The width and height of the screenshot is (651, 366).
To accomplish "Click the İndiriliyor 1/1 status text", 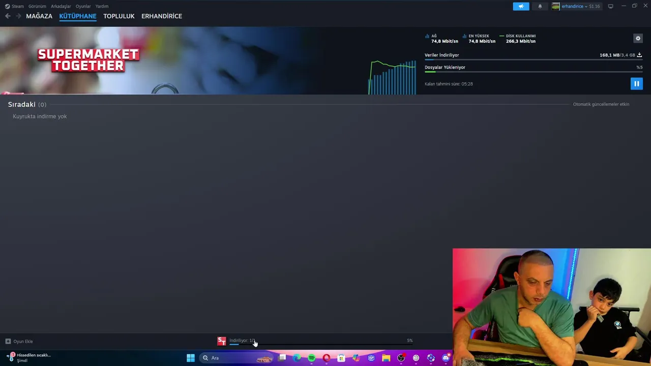I will [242, 341].
